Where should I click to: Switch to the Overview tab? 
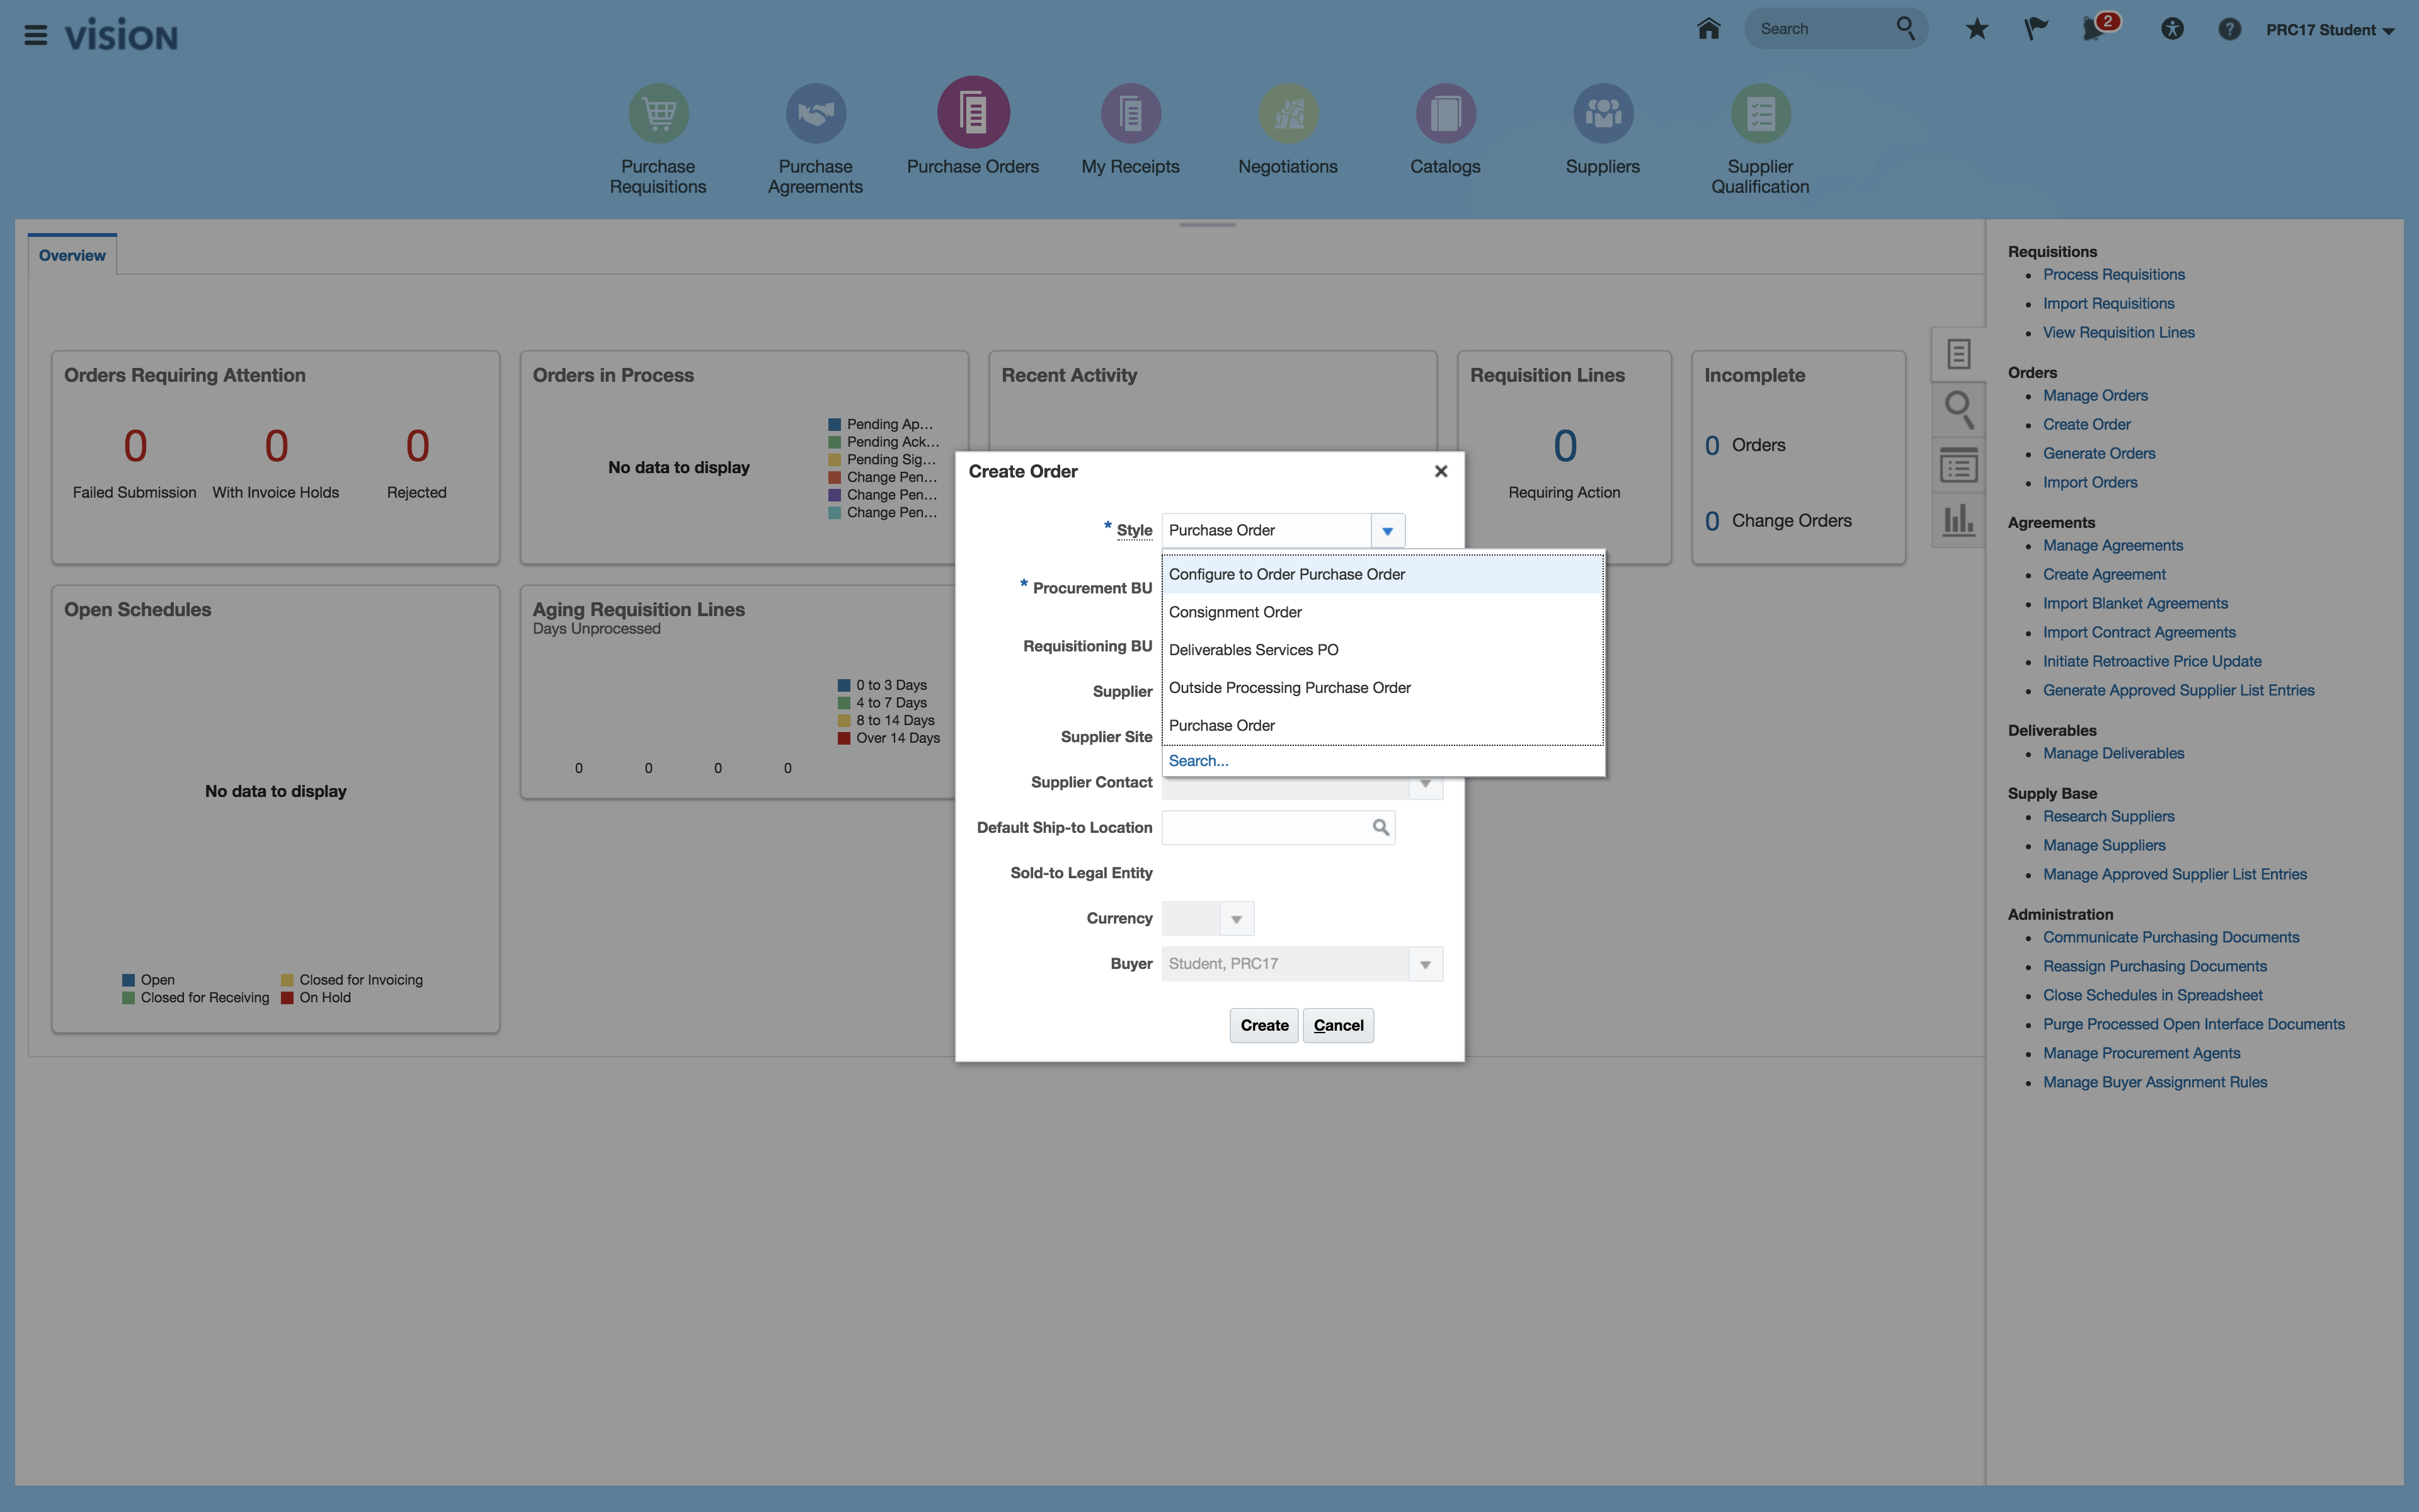(x=72, y=255)
